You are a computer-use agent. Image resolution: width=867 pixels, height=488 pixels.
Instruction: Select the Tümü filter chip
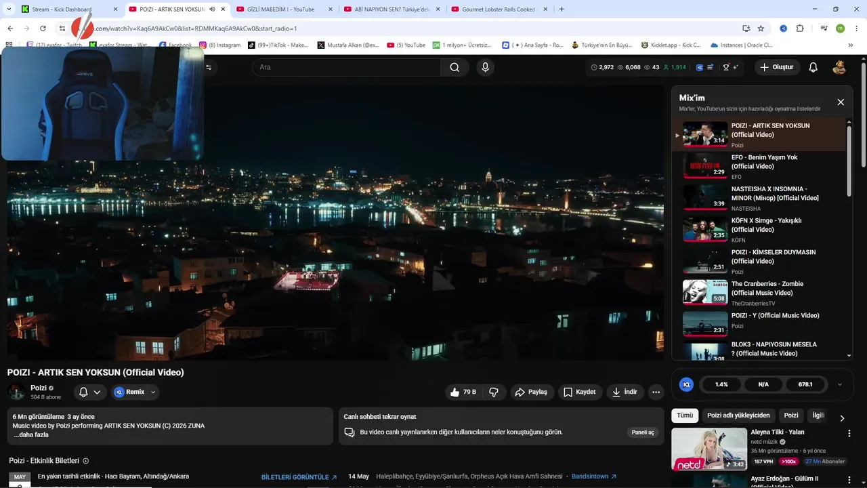pyautogui.click(x=685, y=415)
